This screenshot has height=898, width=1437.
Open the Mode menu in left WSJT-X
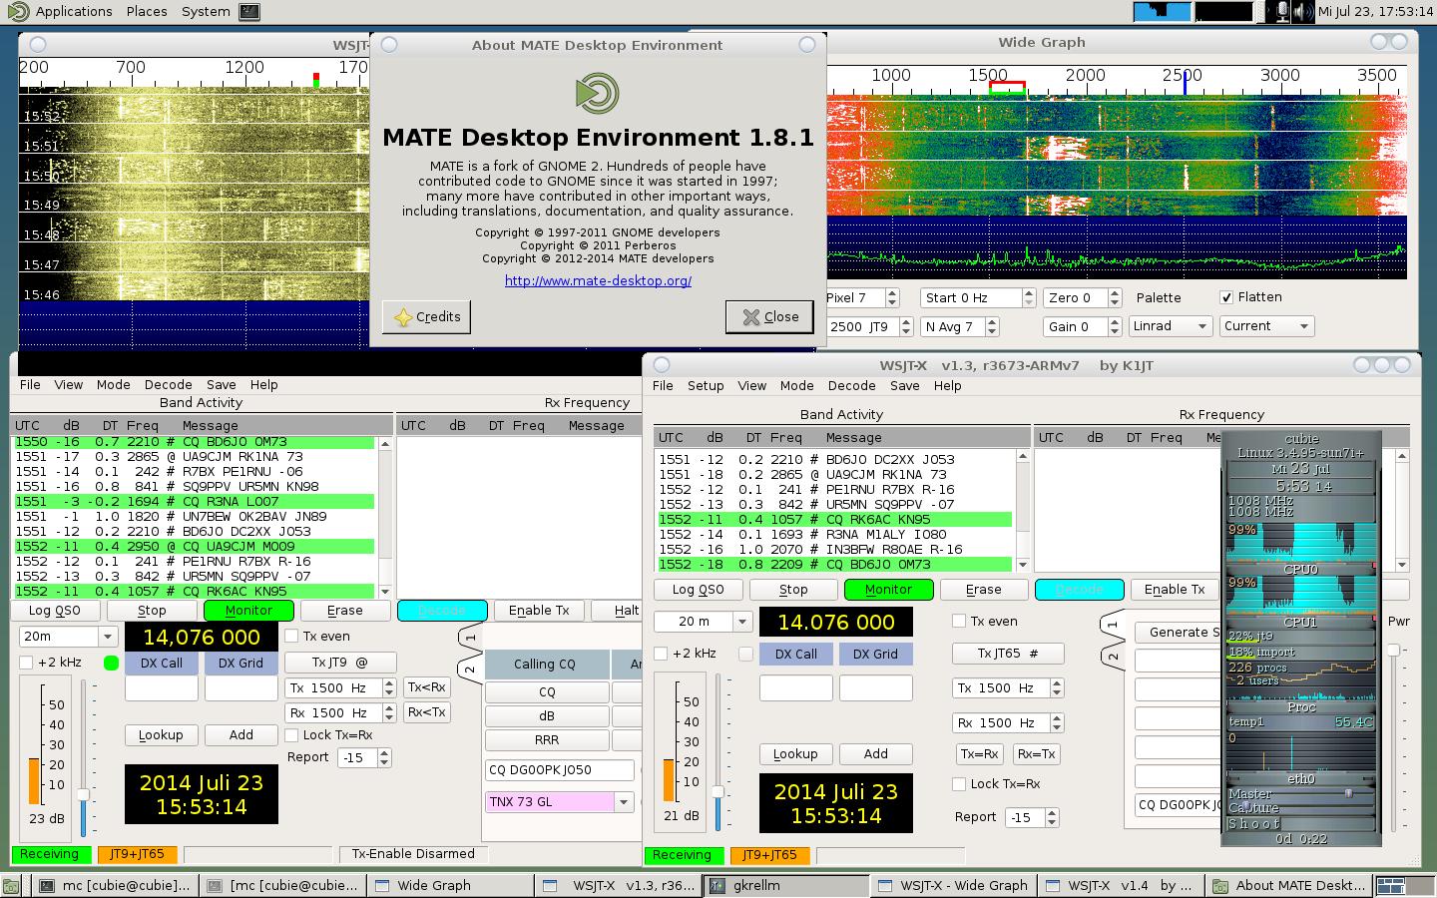coord(113,385)
